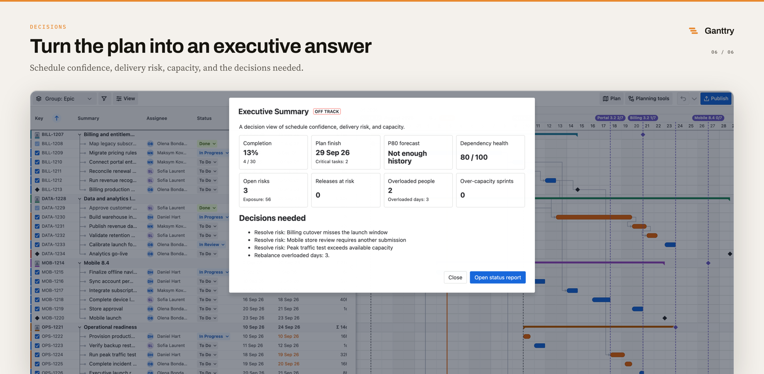
Task: Toggle the BILL-1209 checkbox
Action: click(x=37, y=153)
